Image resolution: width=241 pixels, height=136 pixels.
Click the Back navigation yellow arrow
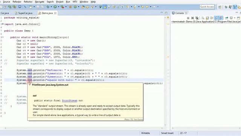pos(147,7)
